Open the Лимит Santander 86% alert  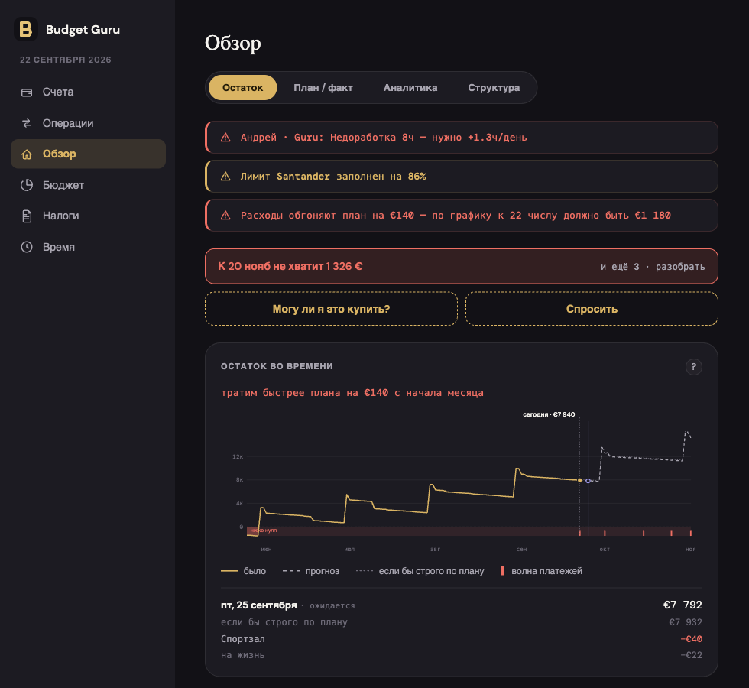pyautogui.click(x=462, y=177)
